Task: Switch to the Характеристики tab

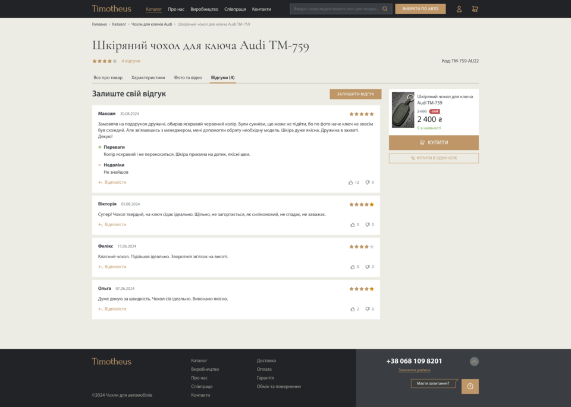Action: click(x=148, y=77)
